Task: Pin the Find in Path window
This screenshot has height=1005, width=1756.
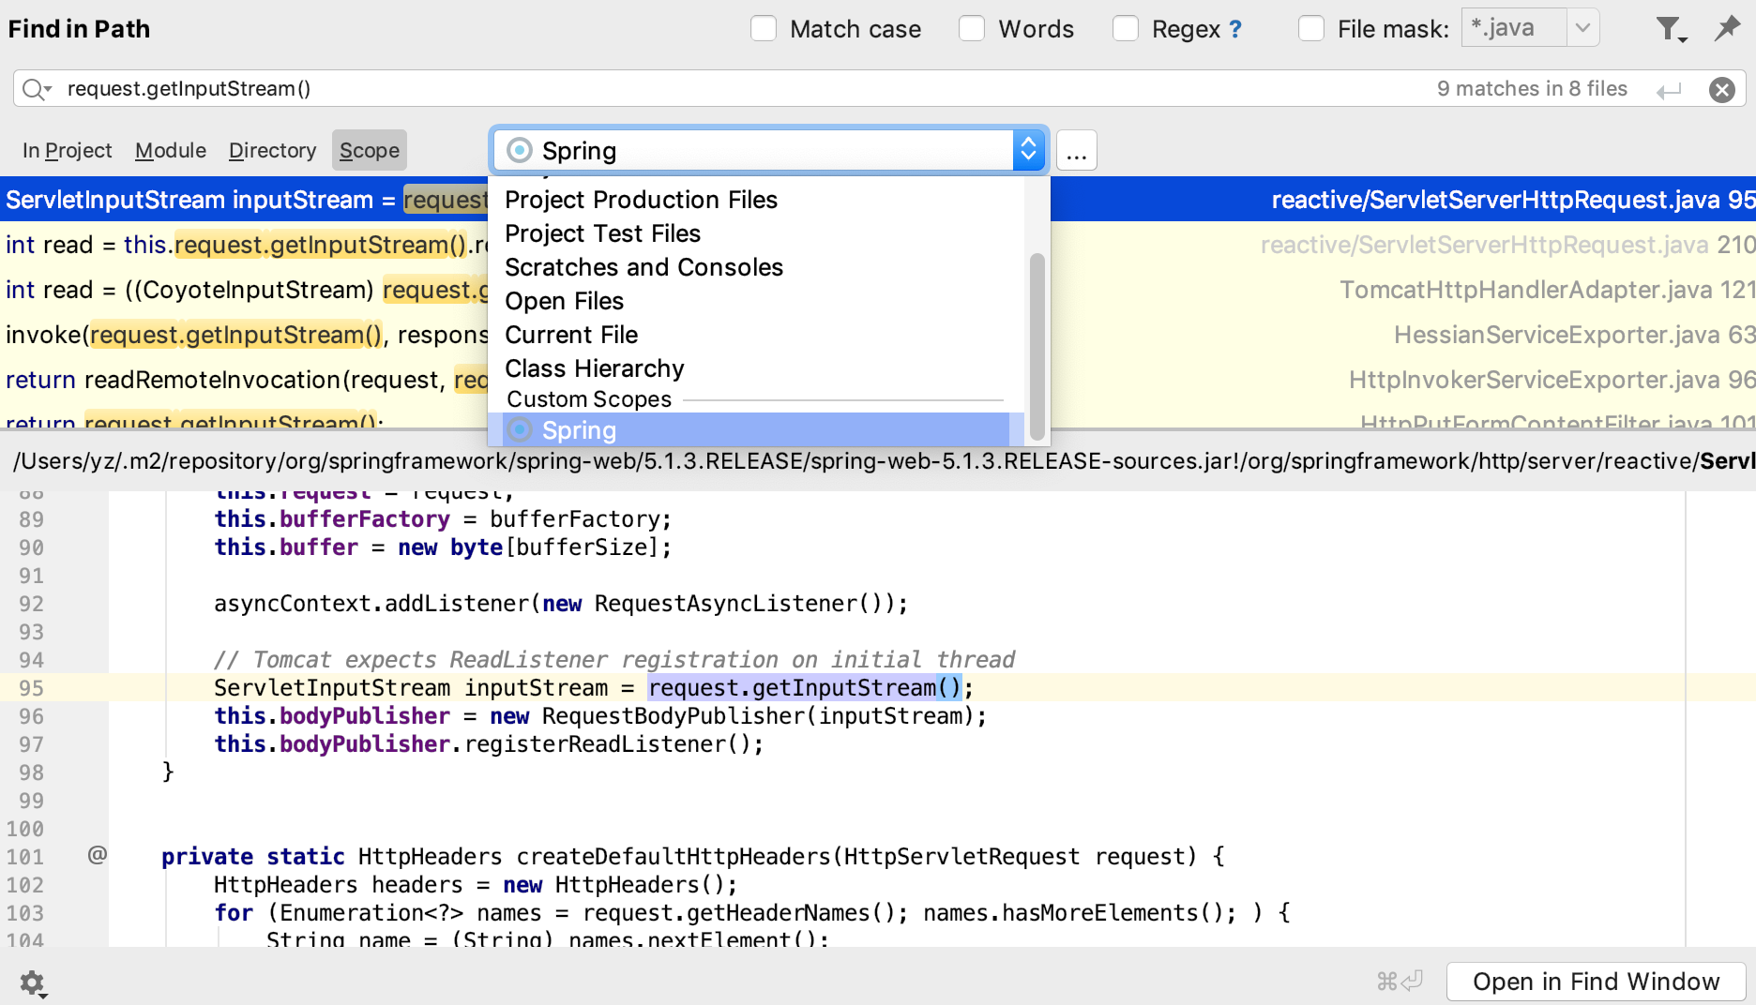Action: pos(1726,29)
